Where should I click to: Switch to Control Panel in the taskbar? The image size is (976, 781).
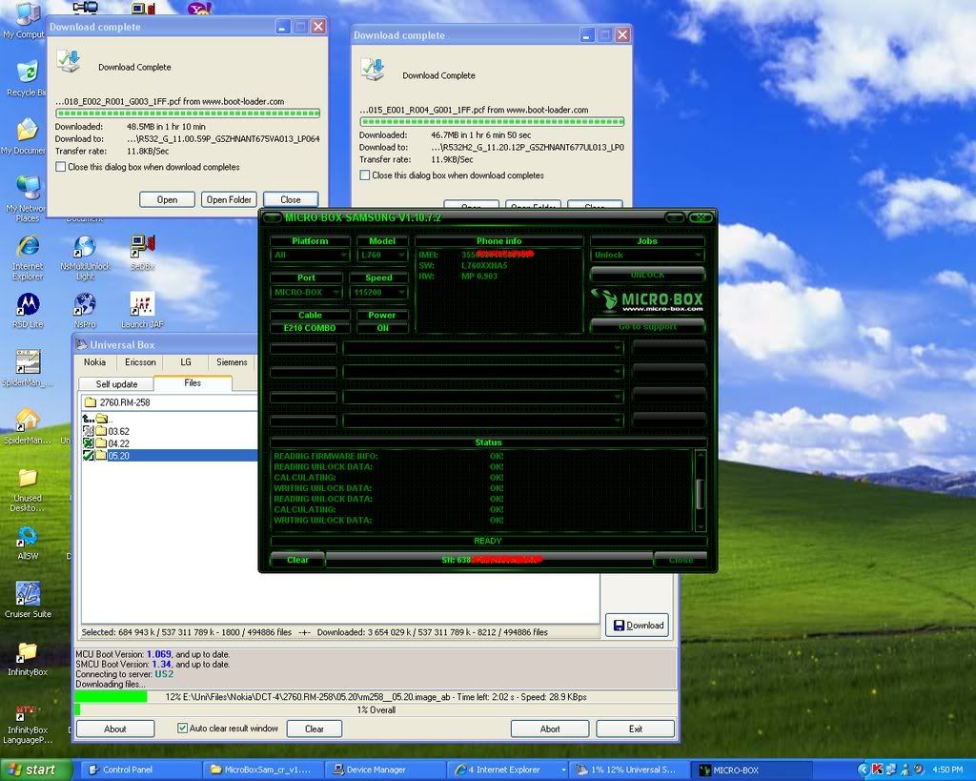click(142, 770)
